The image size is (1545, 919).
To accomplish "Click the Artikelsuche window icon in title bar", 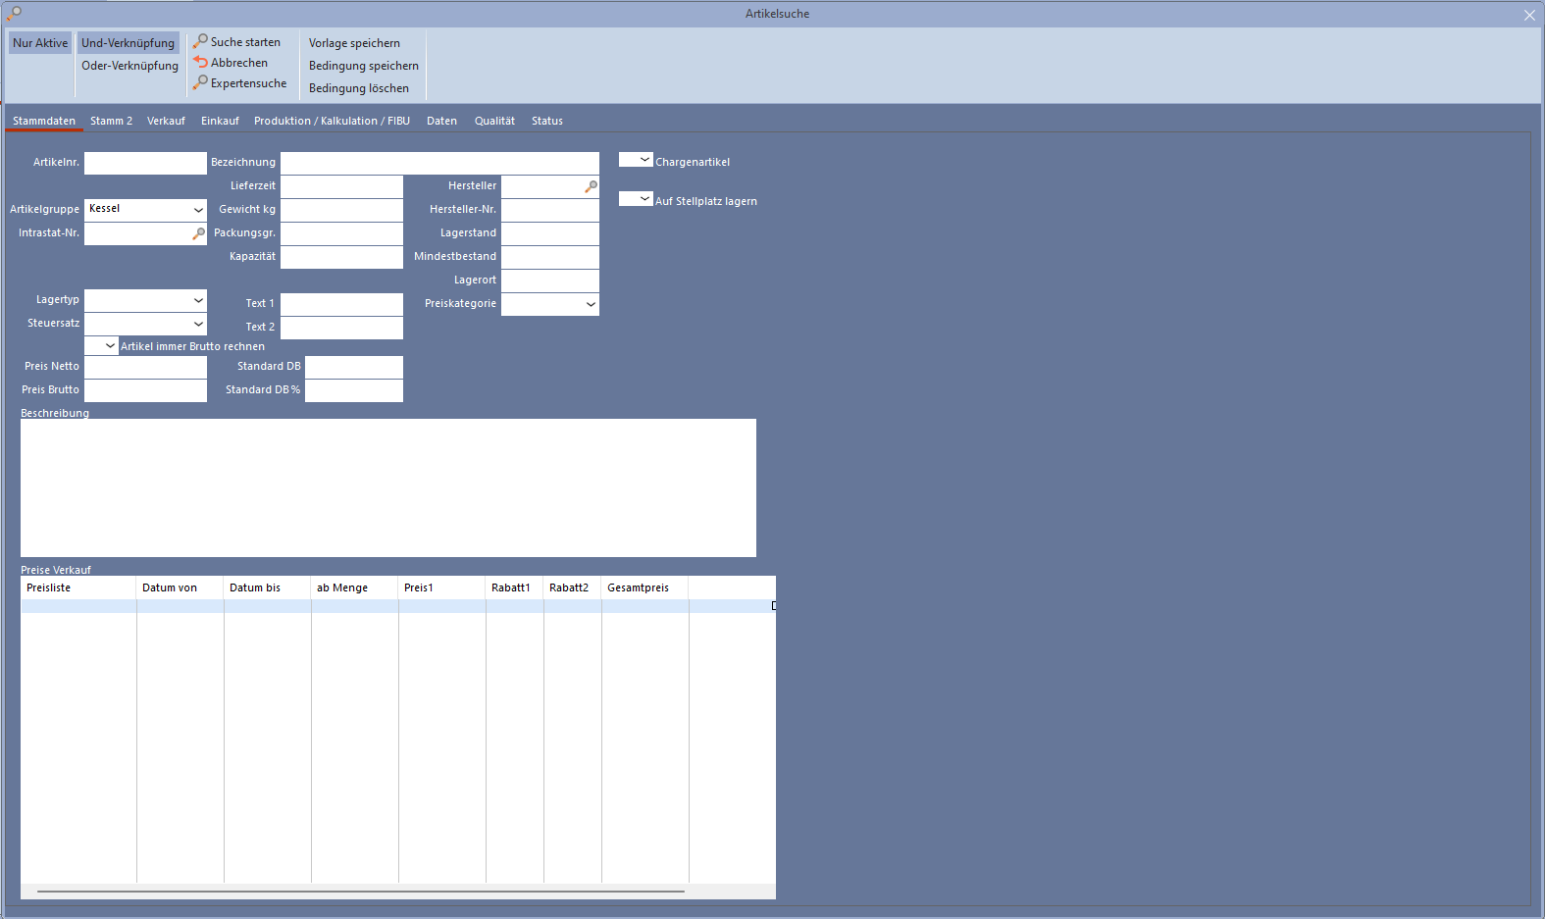I will [x=14, y=13].
